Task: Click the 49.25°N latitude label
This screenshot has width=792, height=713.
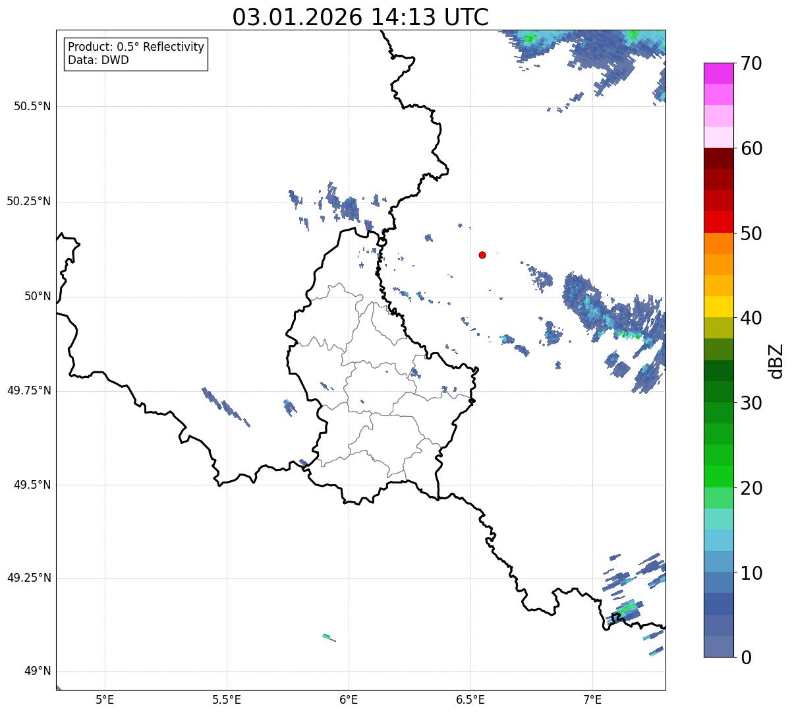Action: [29, 578]
